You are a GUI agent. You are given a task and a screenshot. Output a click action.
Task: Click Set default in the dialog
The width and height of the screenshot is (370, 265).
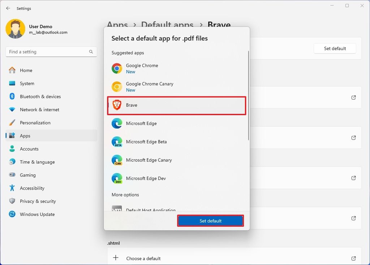pyautogui.click(x=211, y=221)
